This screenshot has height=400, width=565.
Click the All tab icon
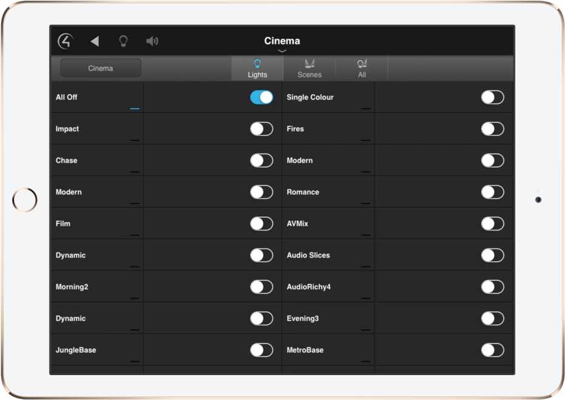coord(362,63)
